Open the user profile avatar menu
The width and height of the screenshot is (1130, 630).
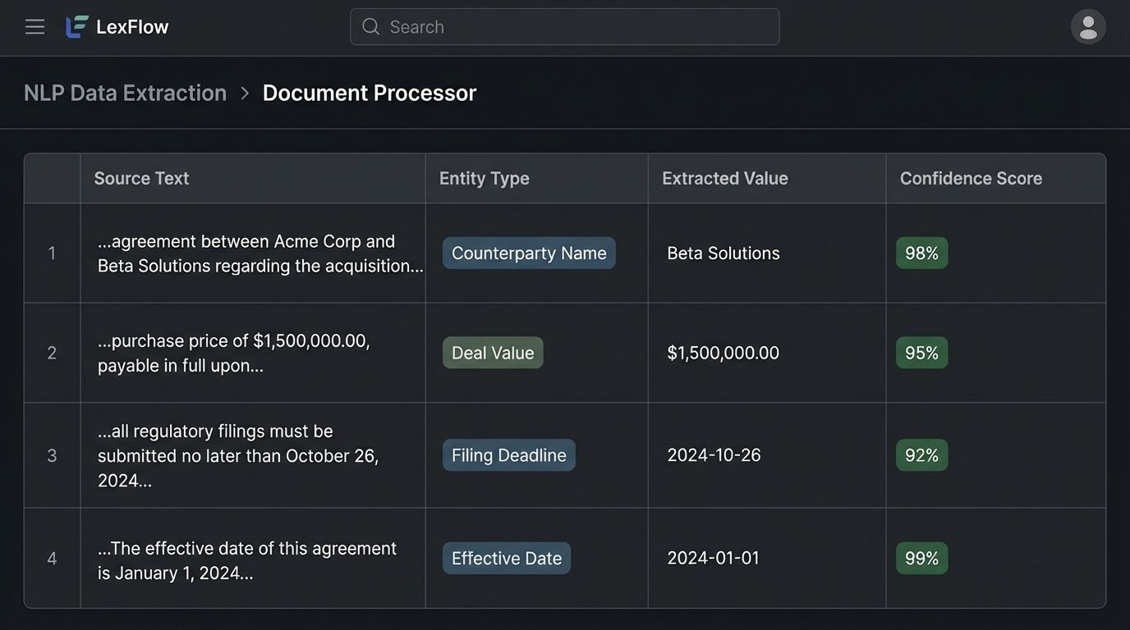(x=1087, y=26)
